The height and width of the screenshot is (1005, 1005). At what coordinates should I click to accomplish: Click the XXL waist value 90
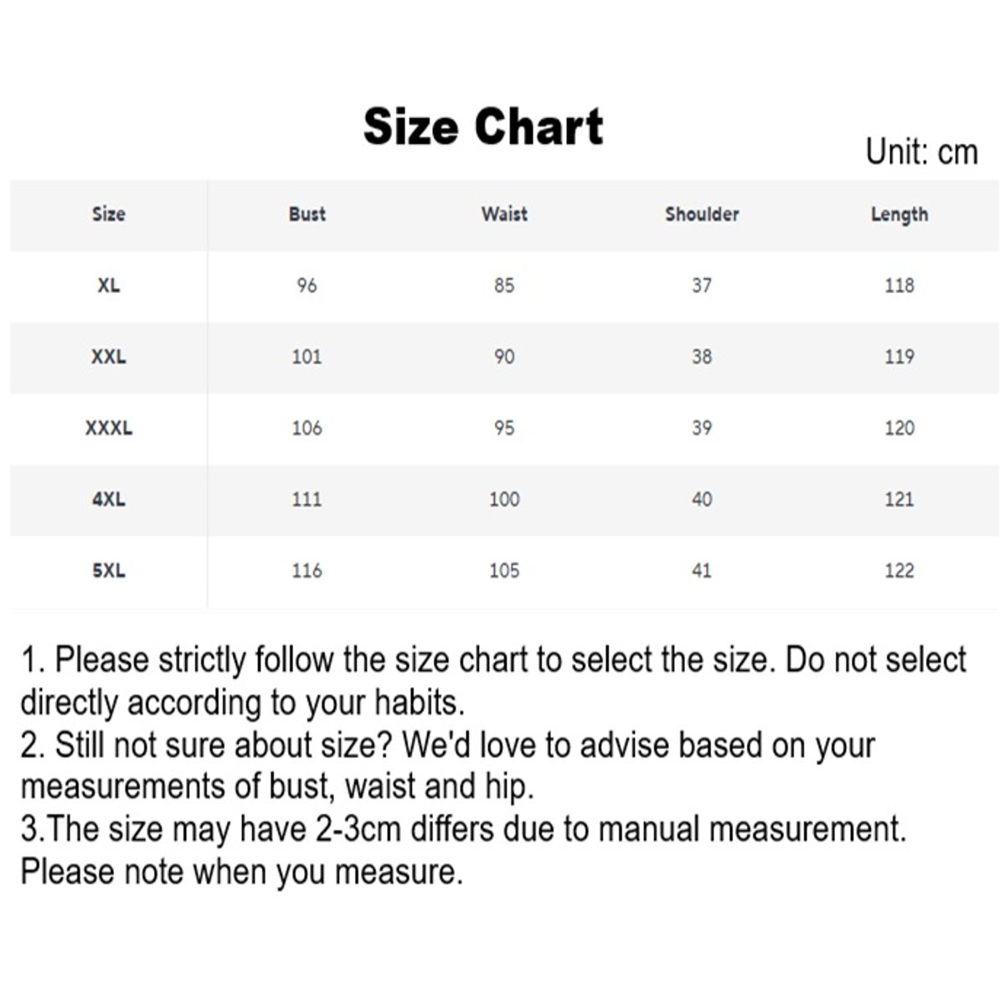click(x=504, y=357)
